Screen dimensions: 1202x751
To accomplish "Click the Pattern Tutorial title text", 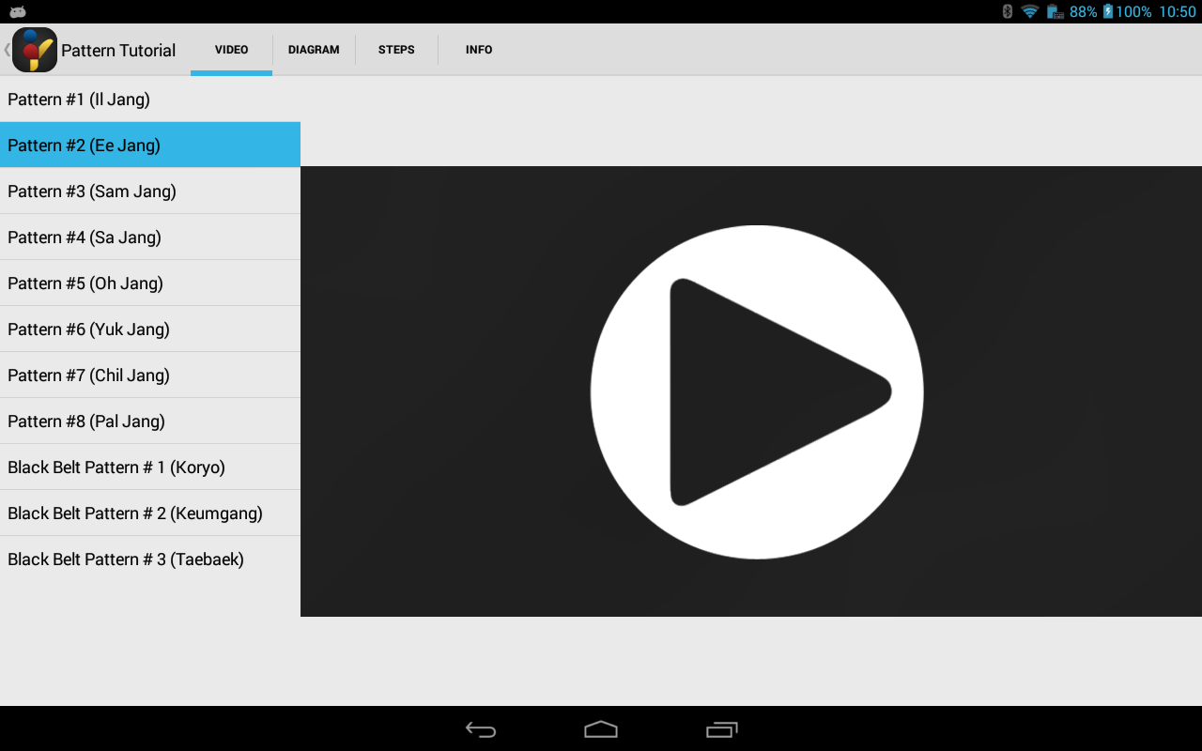I will click(118, 51).
